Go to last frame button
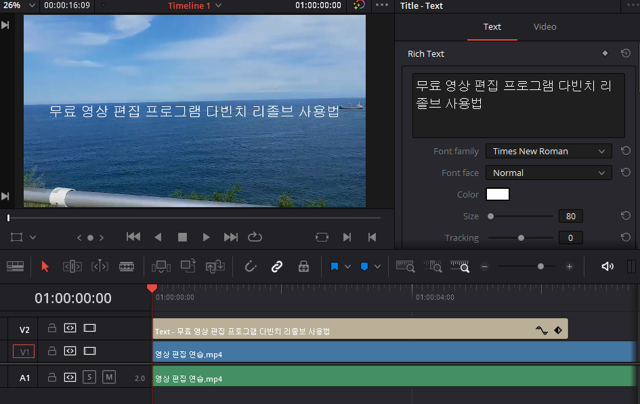Viewport: 640px width, 404px height. point(231,238)
